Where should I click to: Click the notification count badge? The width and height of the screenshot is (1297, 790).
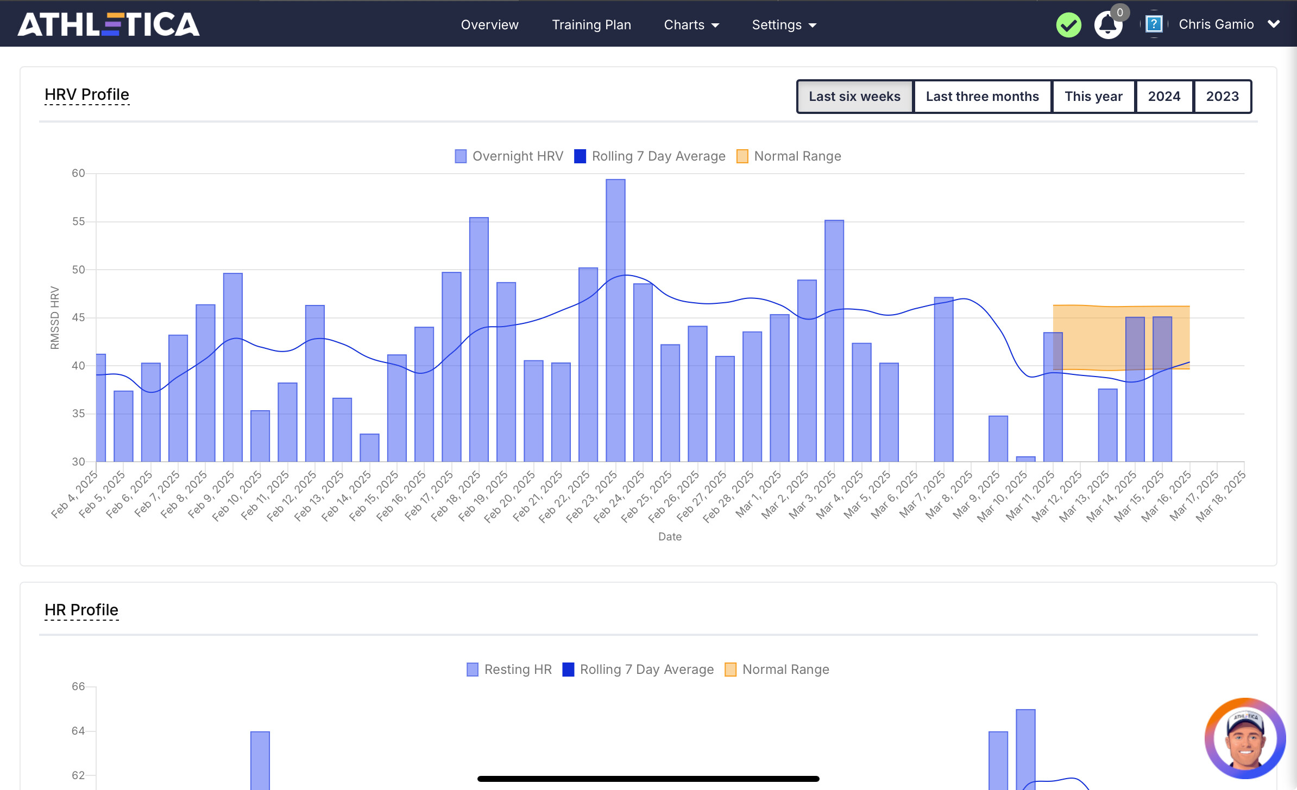click(1120, 12)
